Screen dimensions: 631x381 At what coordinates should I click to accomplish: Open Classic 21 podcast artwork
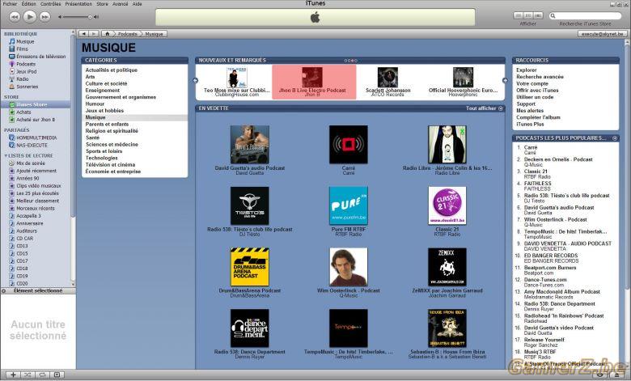point(447,205)
